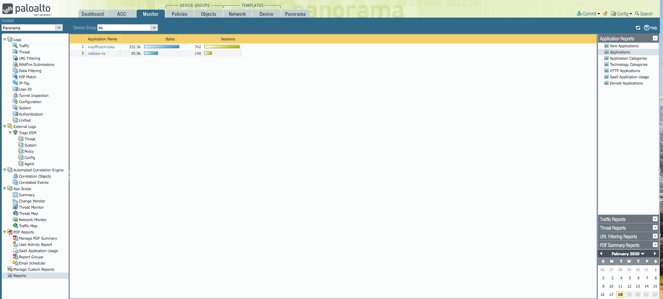Image resolution: width=663 pixels, height=299 pixels.
Task: Go to the Network tab
Action: click(238, 14)
